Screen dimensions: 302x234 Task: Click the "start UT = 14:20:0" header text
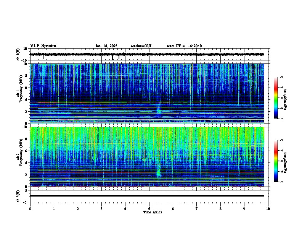click(184, 46)
